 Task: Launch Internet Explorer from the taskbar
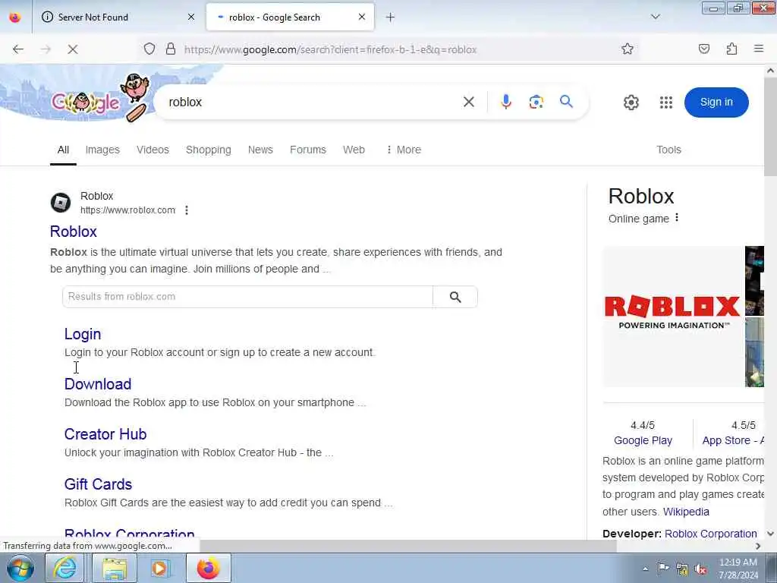point(65,568)
